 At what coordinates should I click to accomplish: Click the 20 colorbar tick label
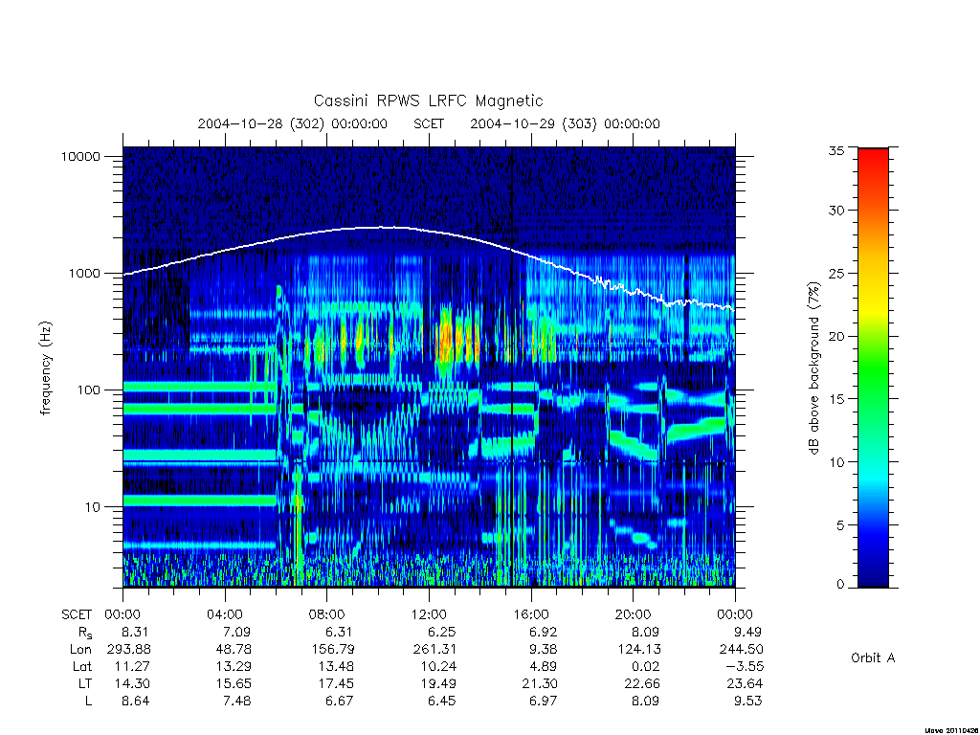click(836, 336)
